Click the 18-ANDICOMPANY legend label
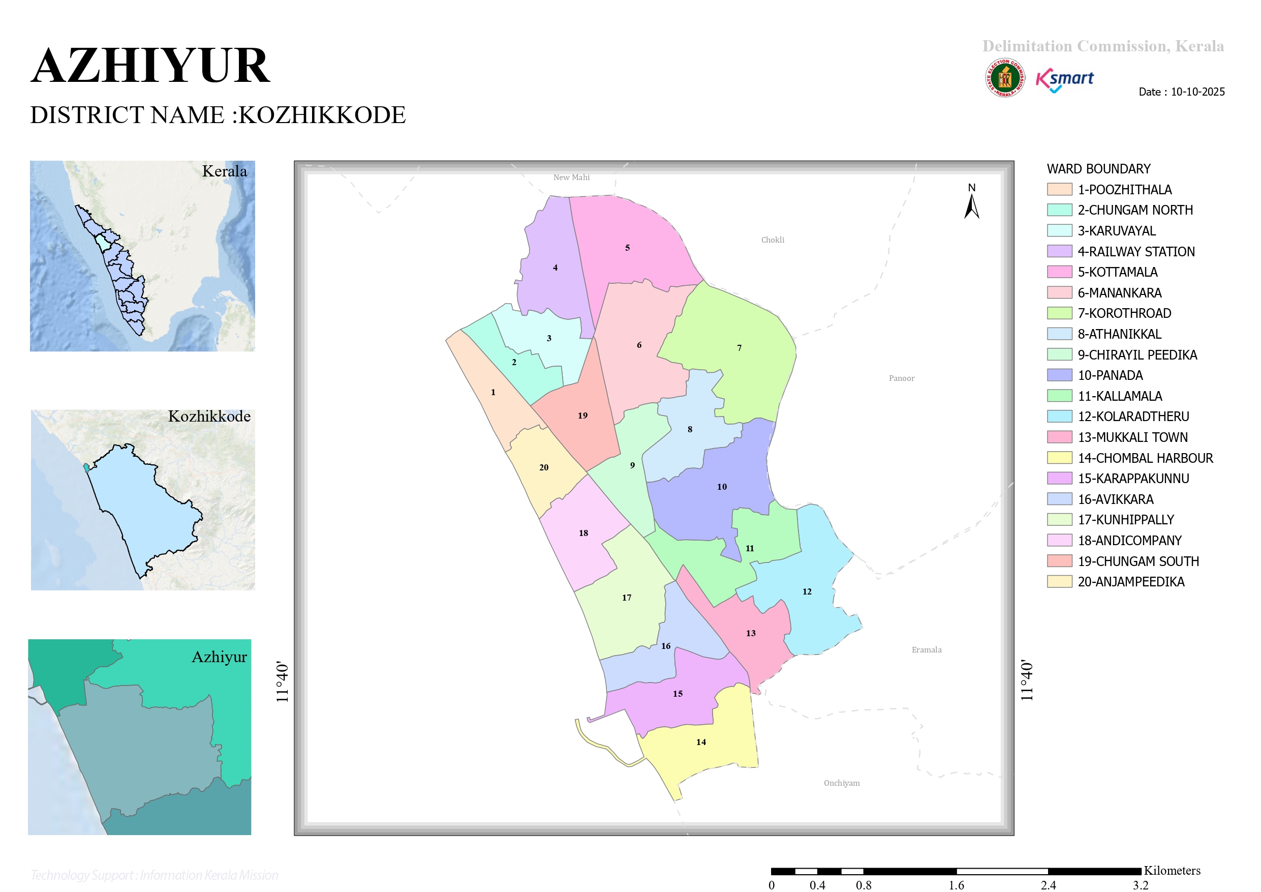Viewport: 1261px width, 892px height. pyautogui.click(x=1129, y=540)
